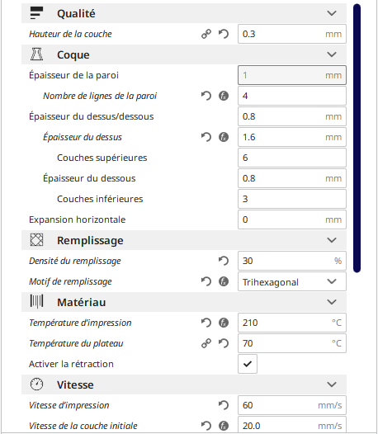The image size is (378, 434).
Task: Edit Épaisseur du dessous field
Action: point(292,178)
